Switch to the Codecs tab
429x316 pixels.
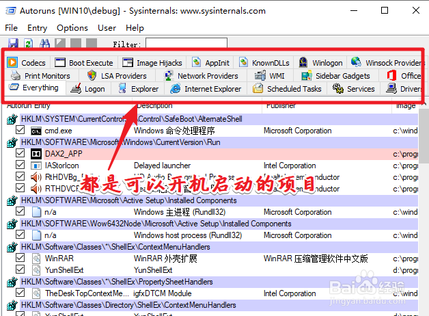27,63
